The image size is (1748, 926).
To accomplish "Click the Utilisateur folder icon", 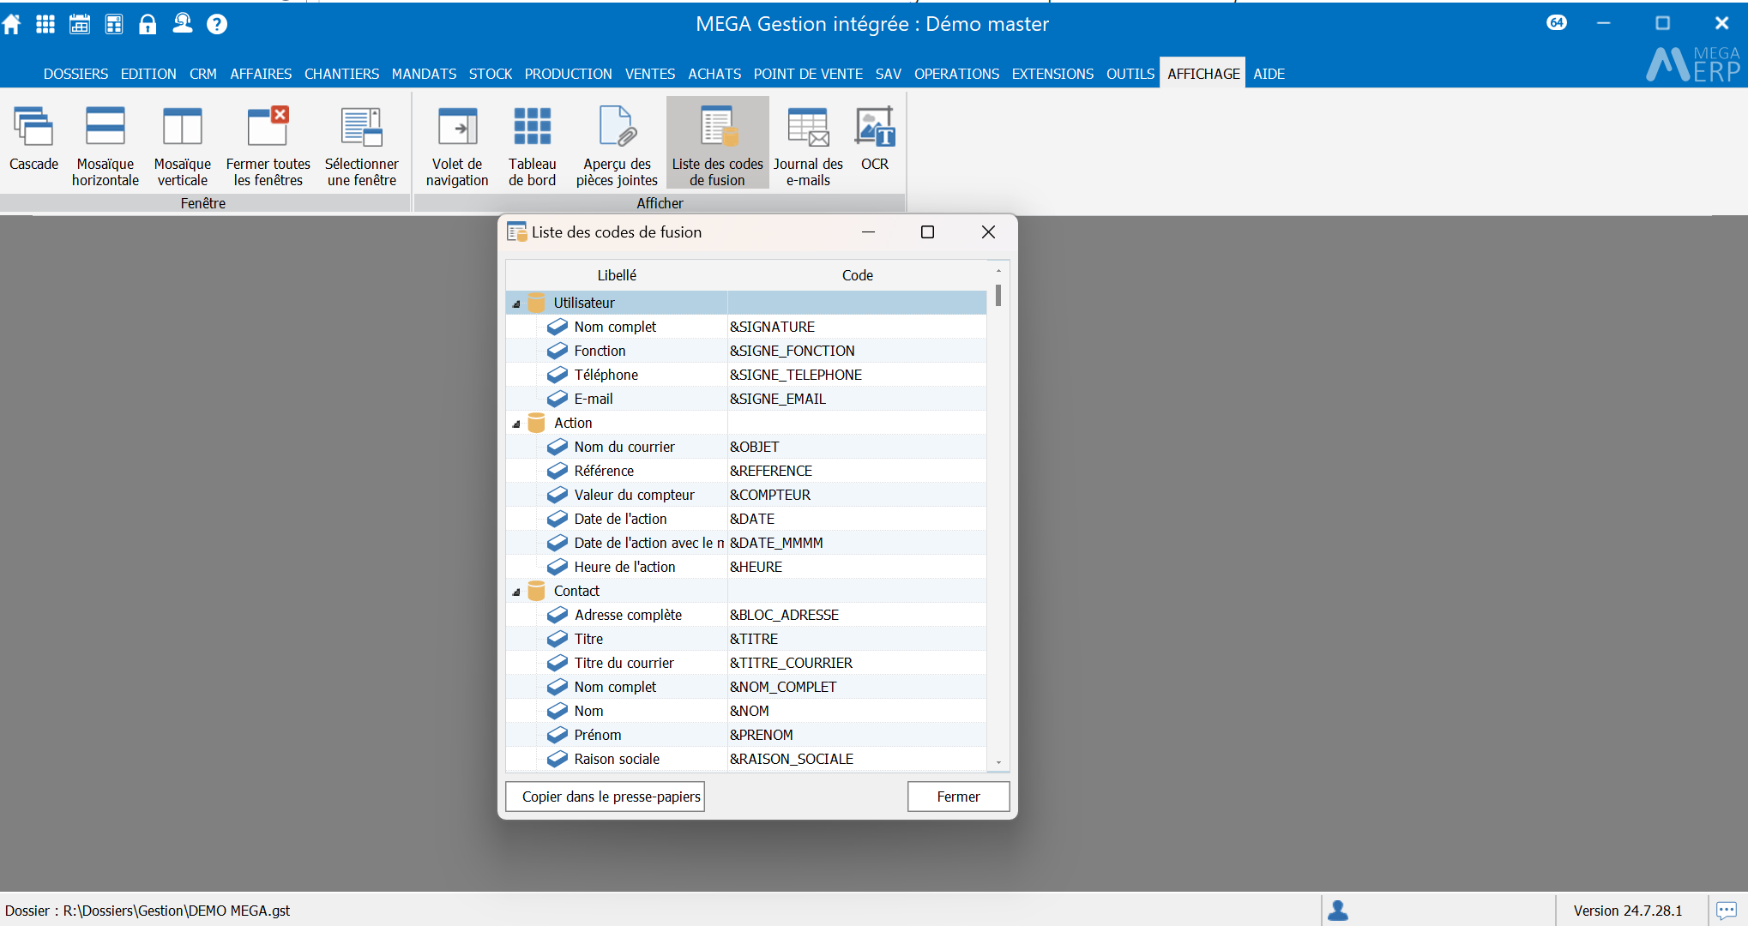I will click(x=537, y=303).
